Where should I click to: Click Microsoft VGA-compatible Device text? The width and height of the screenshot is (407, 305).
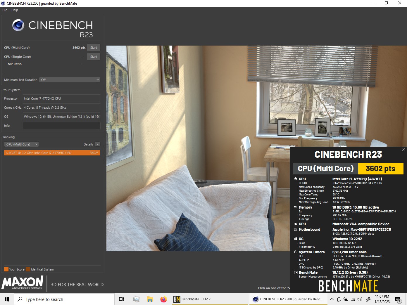[x=361, y=224]
